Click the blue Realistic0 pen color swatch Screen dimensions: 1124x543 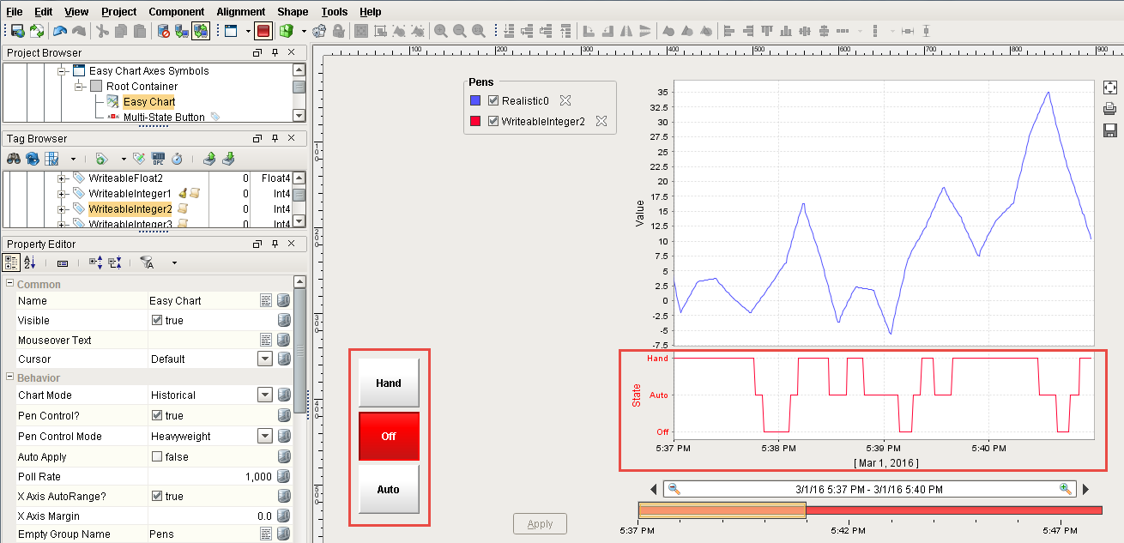coord(475,100)
